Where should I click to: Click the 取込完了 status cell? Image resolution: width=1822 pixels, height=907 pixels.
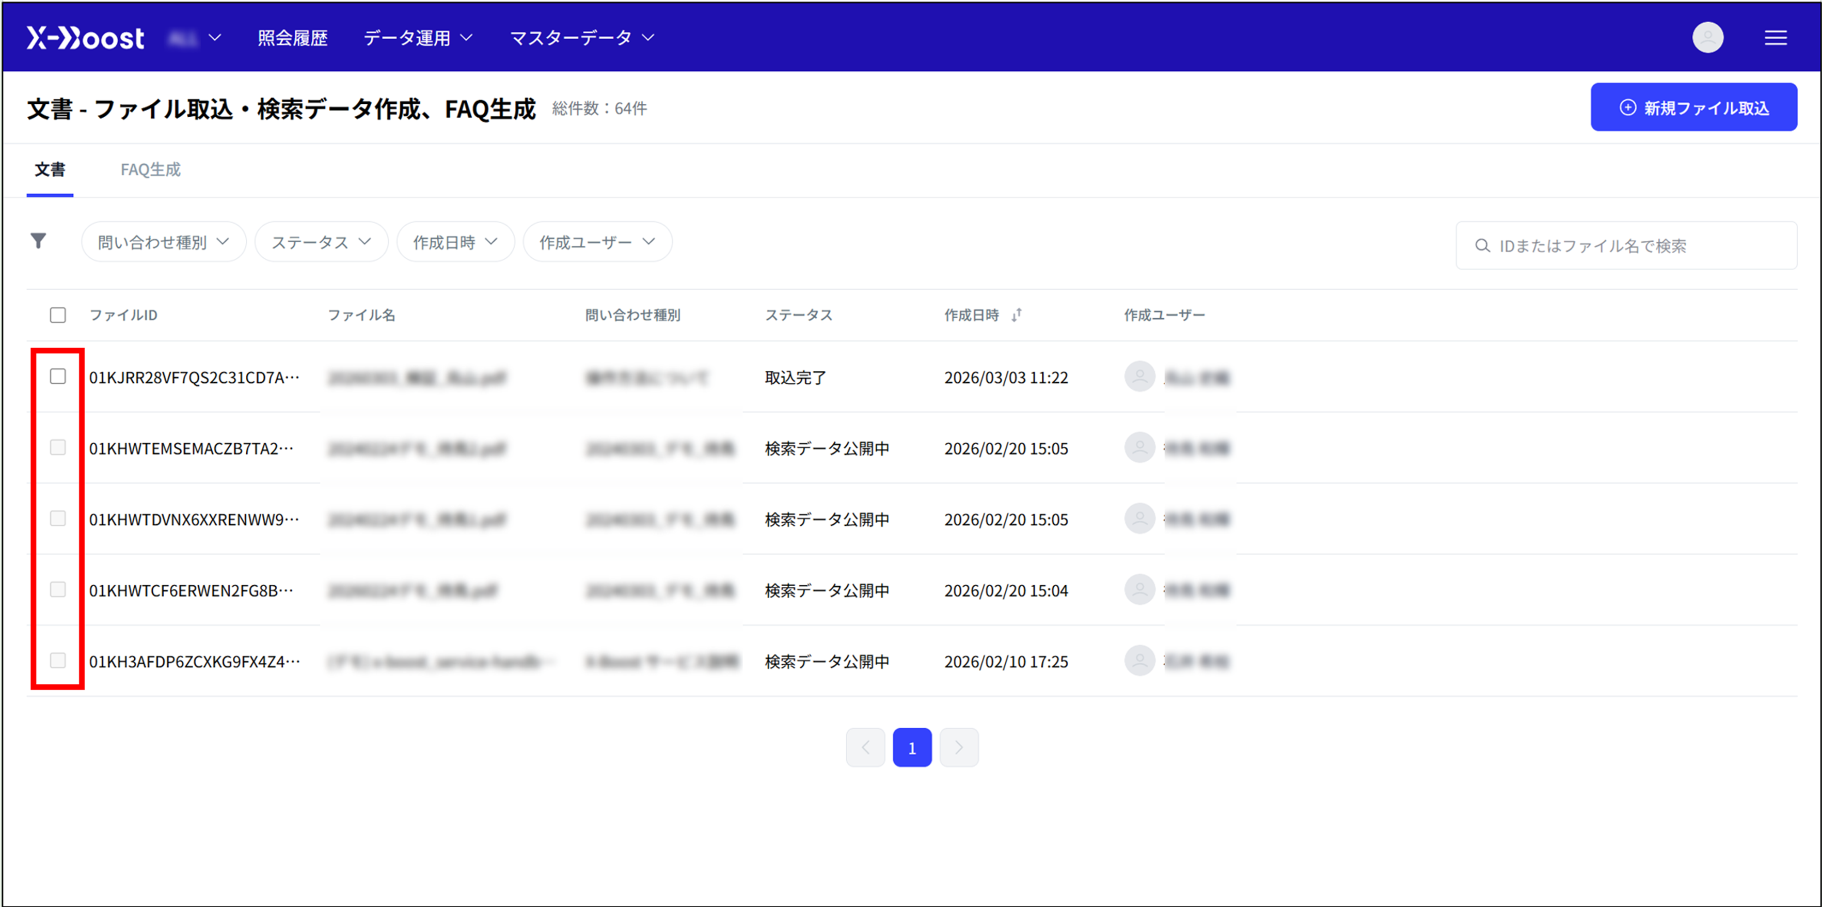[x=796, y=377]
